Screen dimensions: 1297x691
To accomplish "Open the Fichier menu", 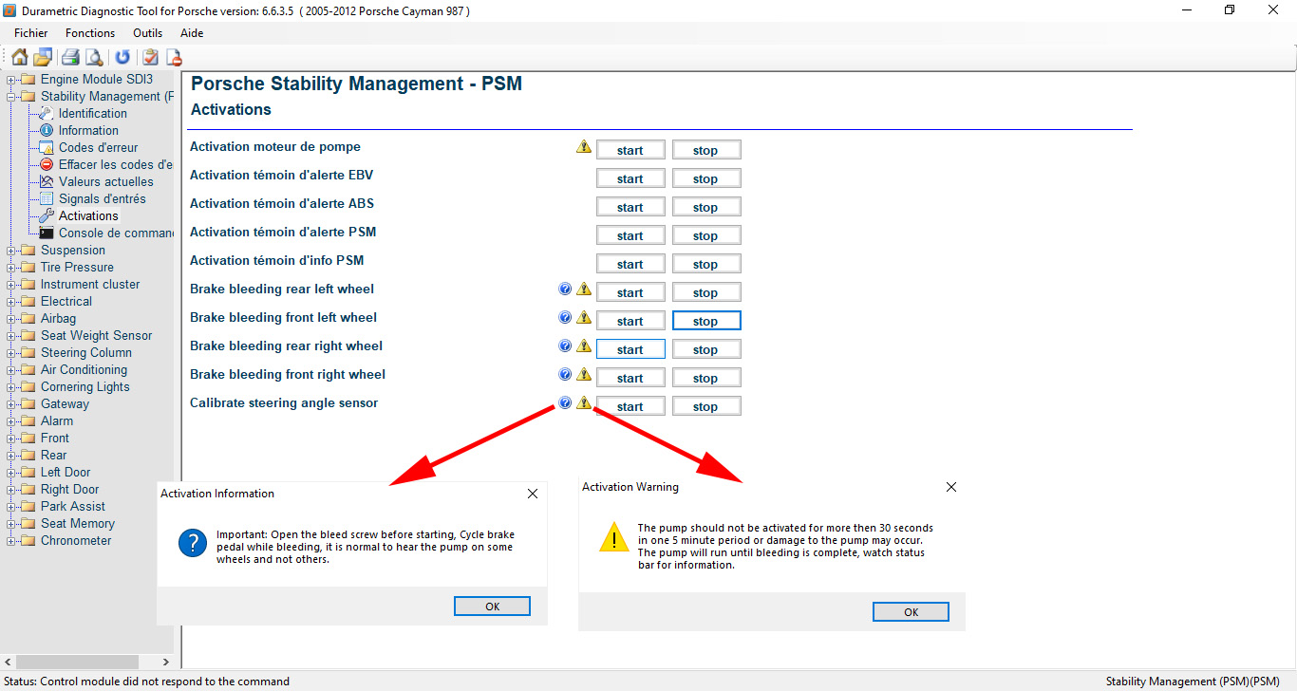I will [x=31, y=33].
